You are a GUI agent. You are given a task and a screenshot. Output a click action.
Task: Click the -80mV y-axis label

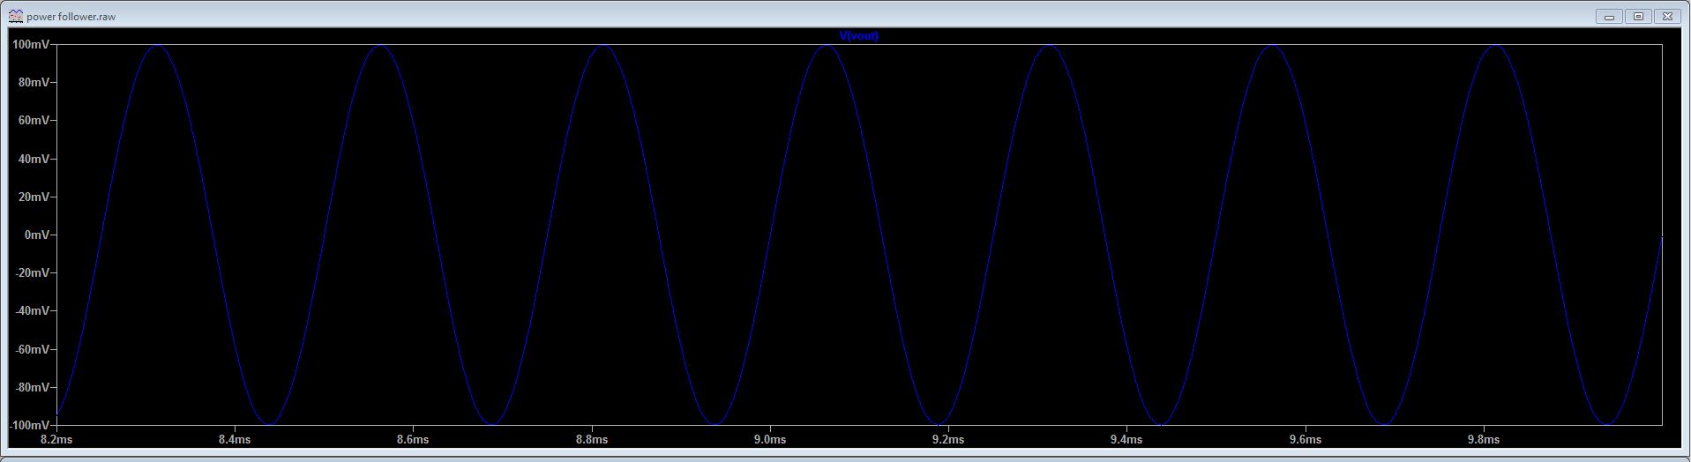(x=32, y=387)
